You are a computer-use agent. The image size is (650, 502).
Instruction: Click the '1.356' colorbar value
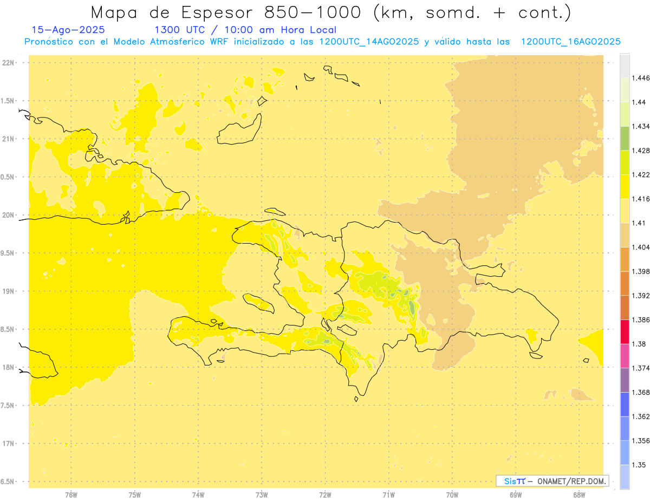tap(641, 441)
